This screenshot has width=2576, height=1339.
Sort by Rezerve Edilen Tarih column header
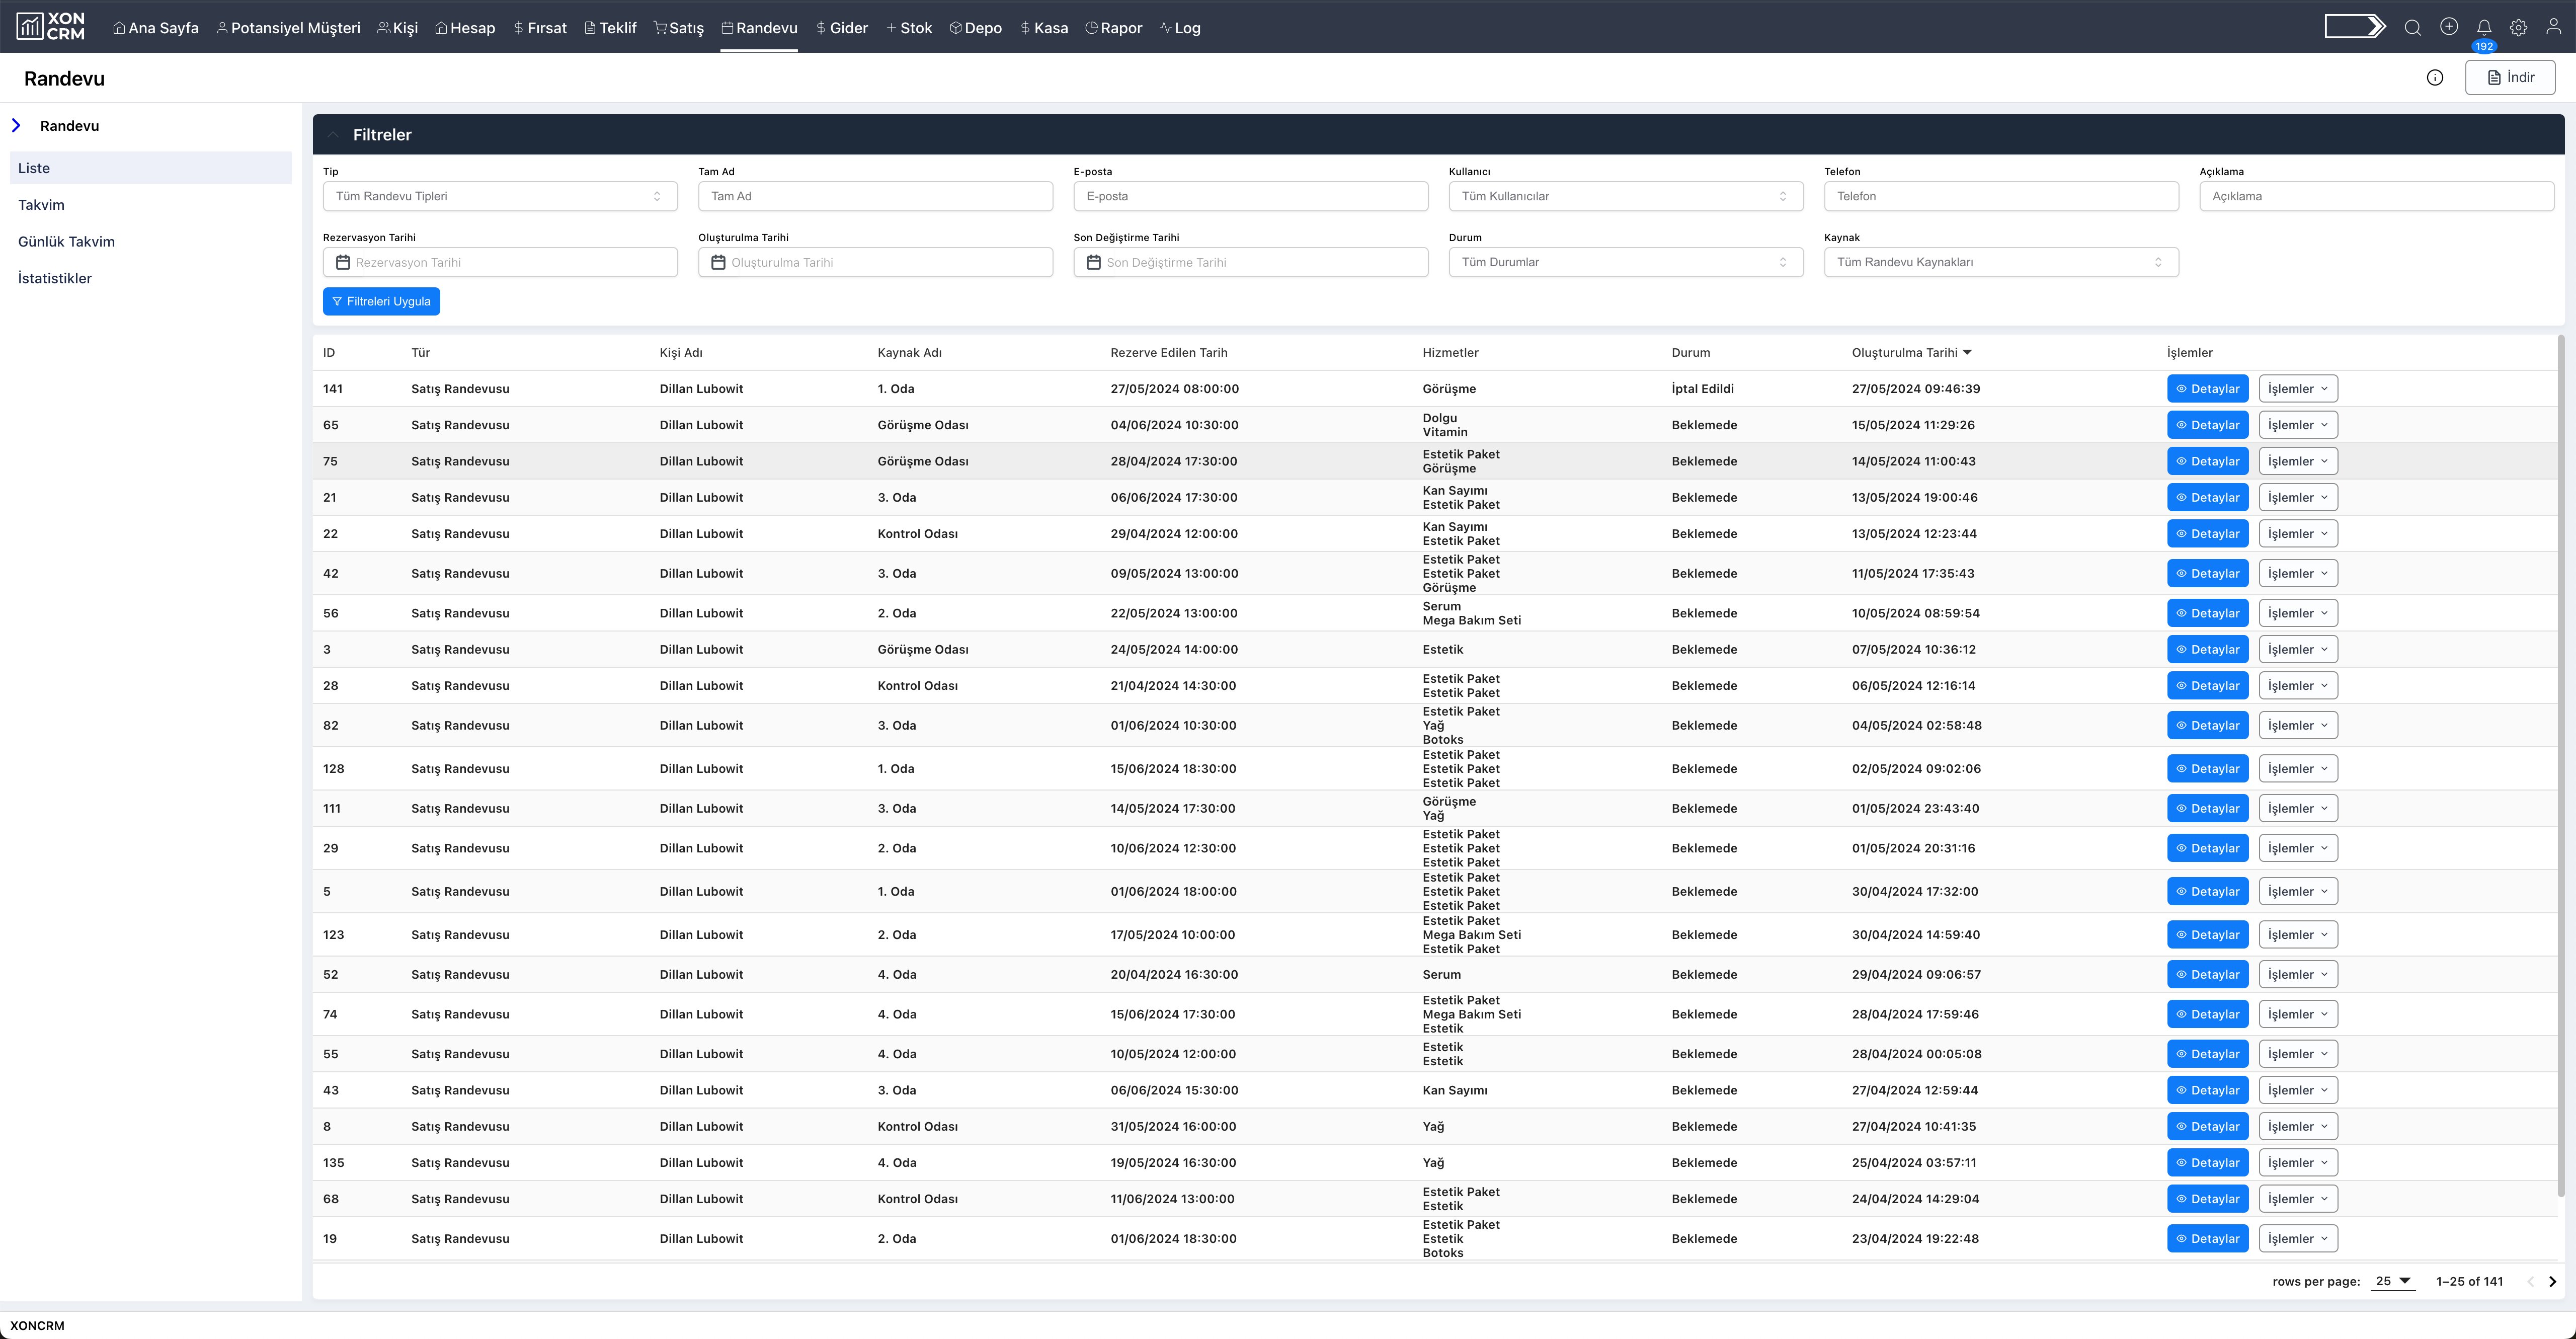pos(1168,352)
